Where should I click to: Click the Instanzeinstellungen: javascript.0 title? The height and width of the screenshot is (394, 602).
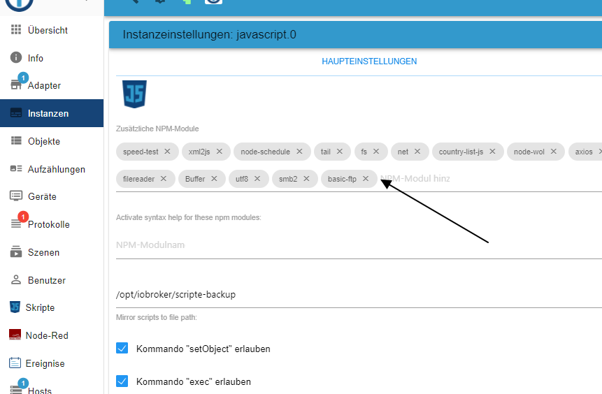point(210,34)
